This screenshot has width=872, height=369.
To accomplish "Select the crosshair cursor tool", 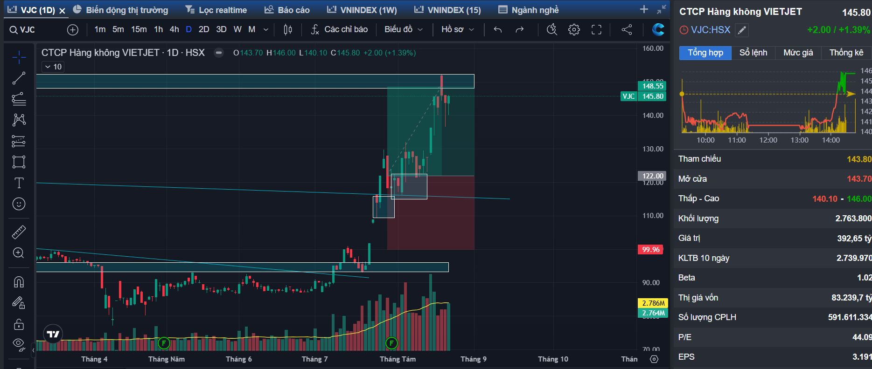I will point(19,57).
